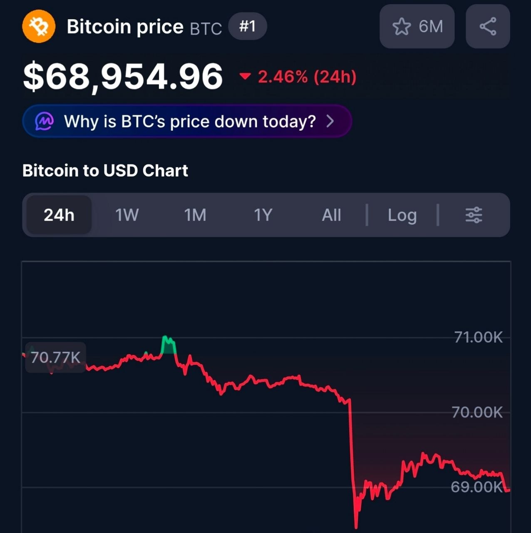Show the 1Y chart range
This screenshot has height=533, width=531.
click(x=263, y=215)
